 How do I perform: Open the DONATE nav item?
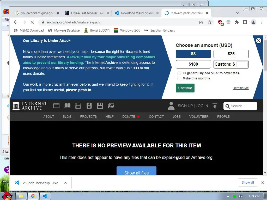coord(131,117)
